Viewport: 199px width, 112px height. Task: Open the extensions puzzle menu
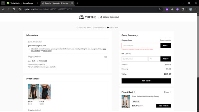tap(183, 9)
